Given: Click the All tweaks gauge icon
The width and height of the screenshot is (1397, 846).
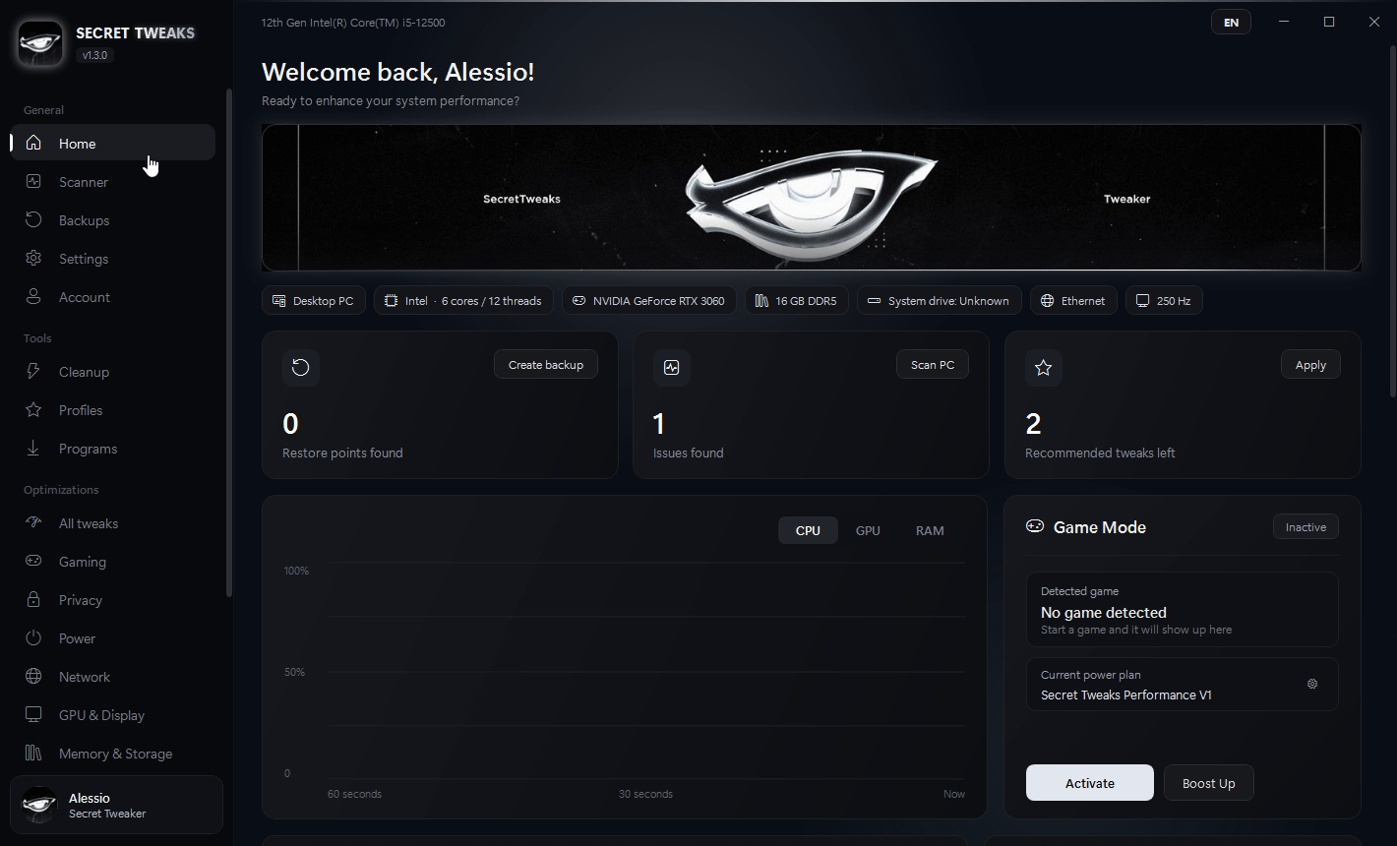Looking at the screenshot, I should coord(33,523).
